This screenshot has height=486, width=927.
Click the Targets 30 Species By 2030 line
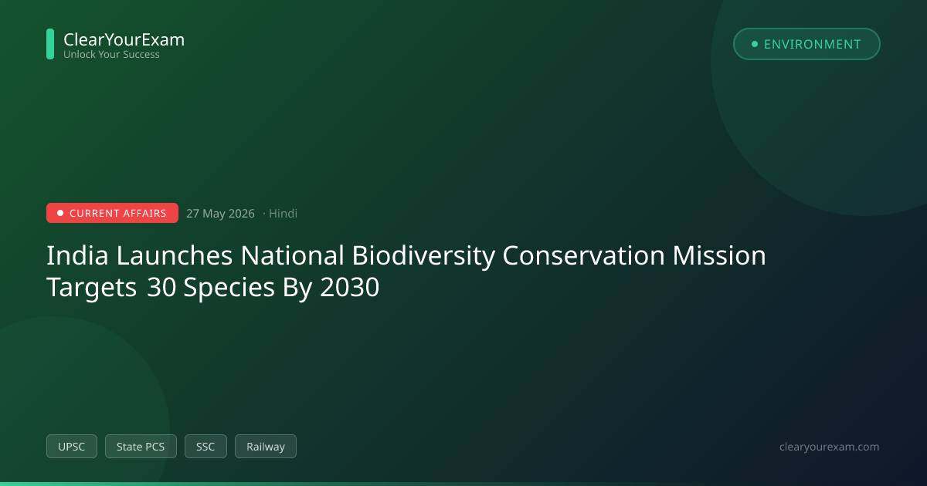point(213,287)
